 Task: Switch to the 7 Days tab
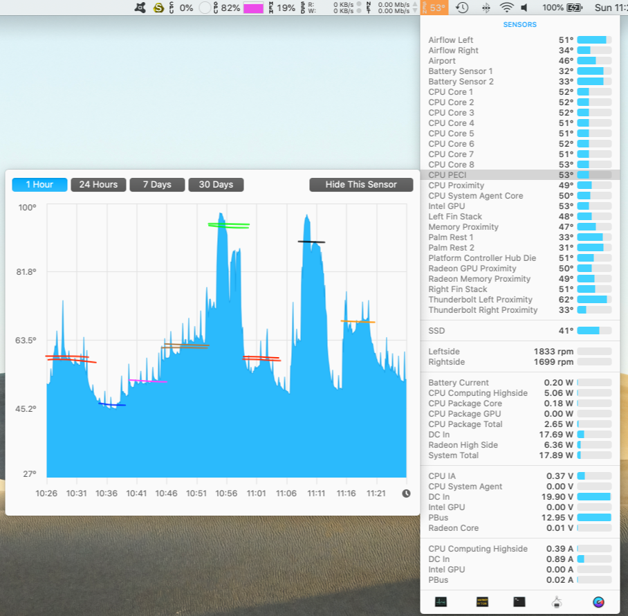(157, 185)
